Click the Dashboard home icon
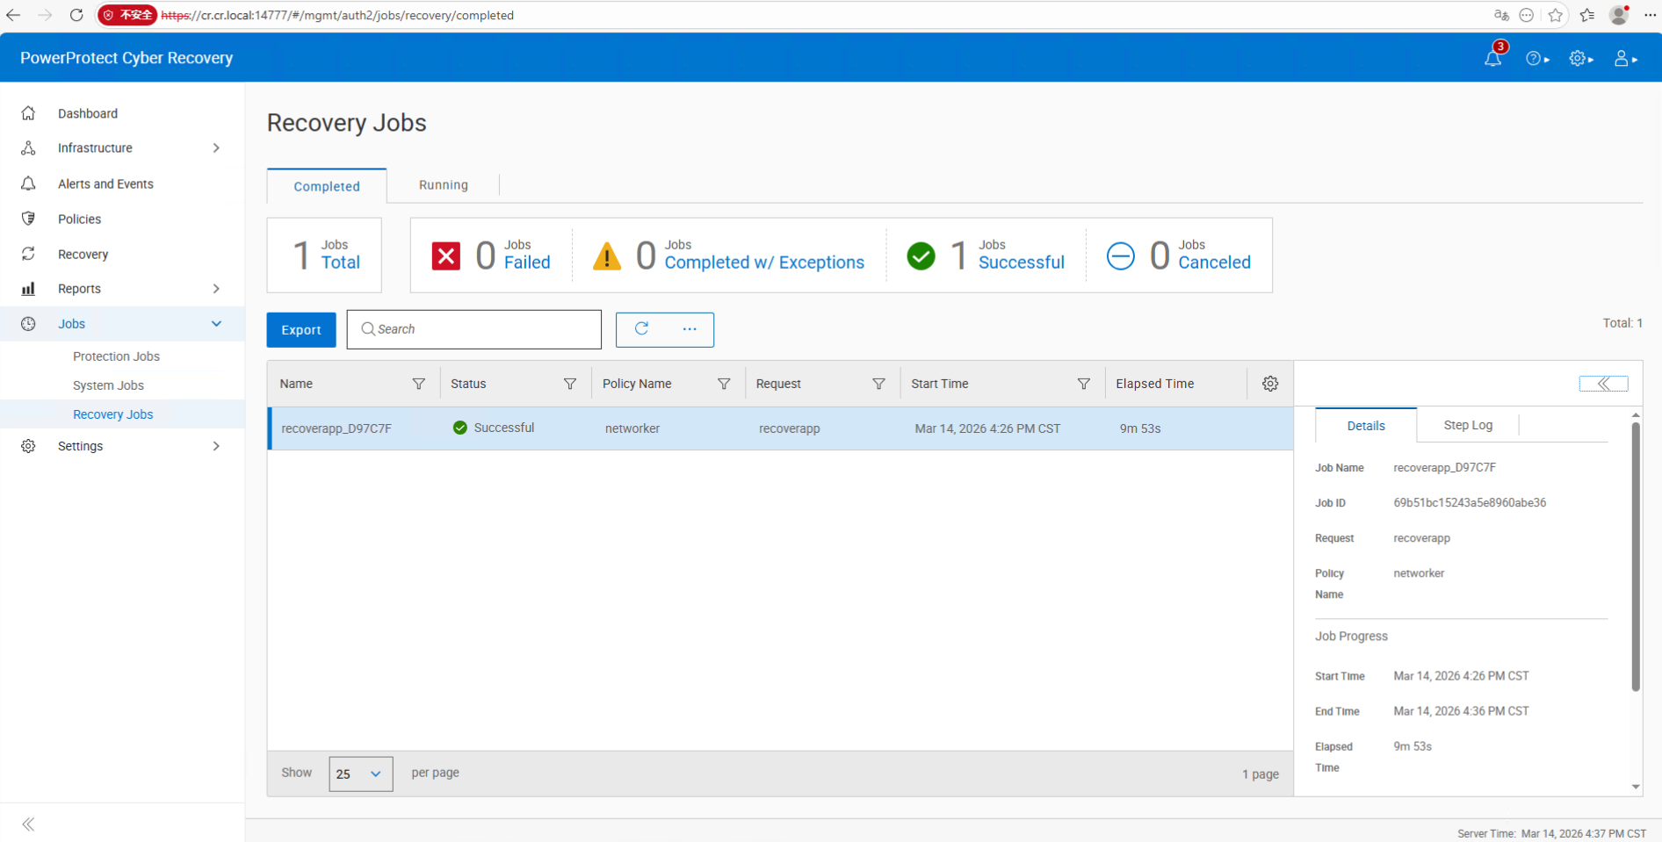 (x=28, y=113)
